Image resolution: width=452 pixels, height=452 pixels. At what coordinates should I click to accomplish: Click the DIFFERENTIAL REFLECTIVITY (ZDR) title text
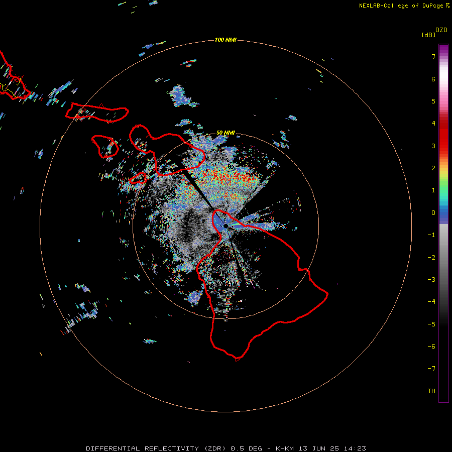[156, 448]
